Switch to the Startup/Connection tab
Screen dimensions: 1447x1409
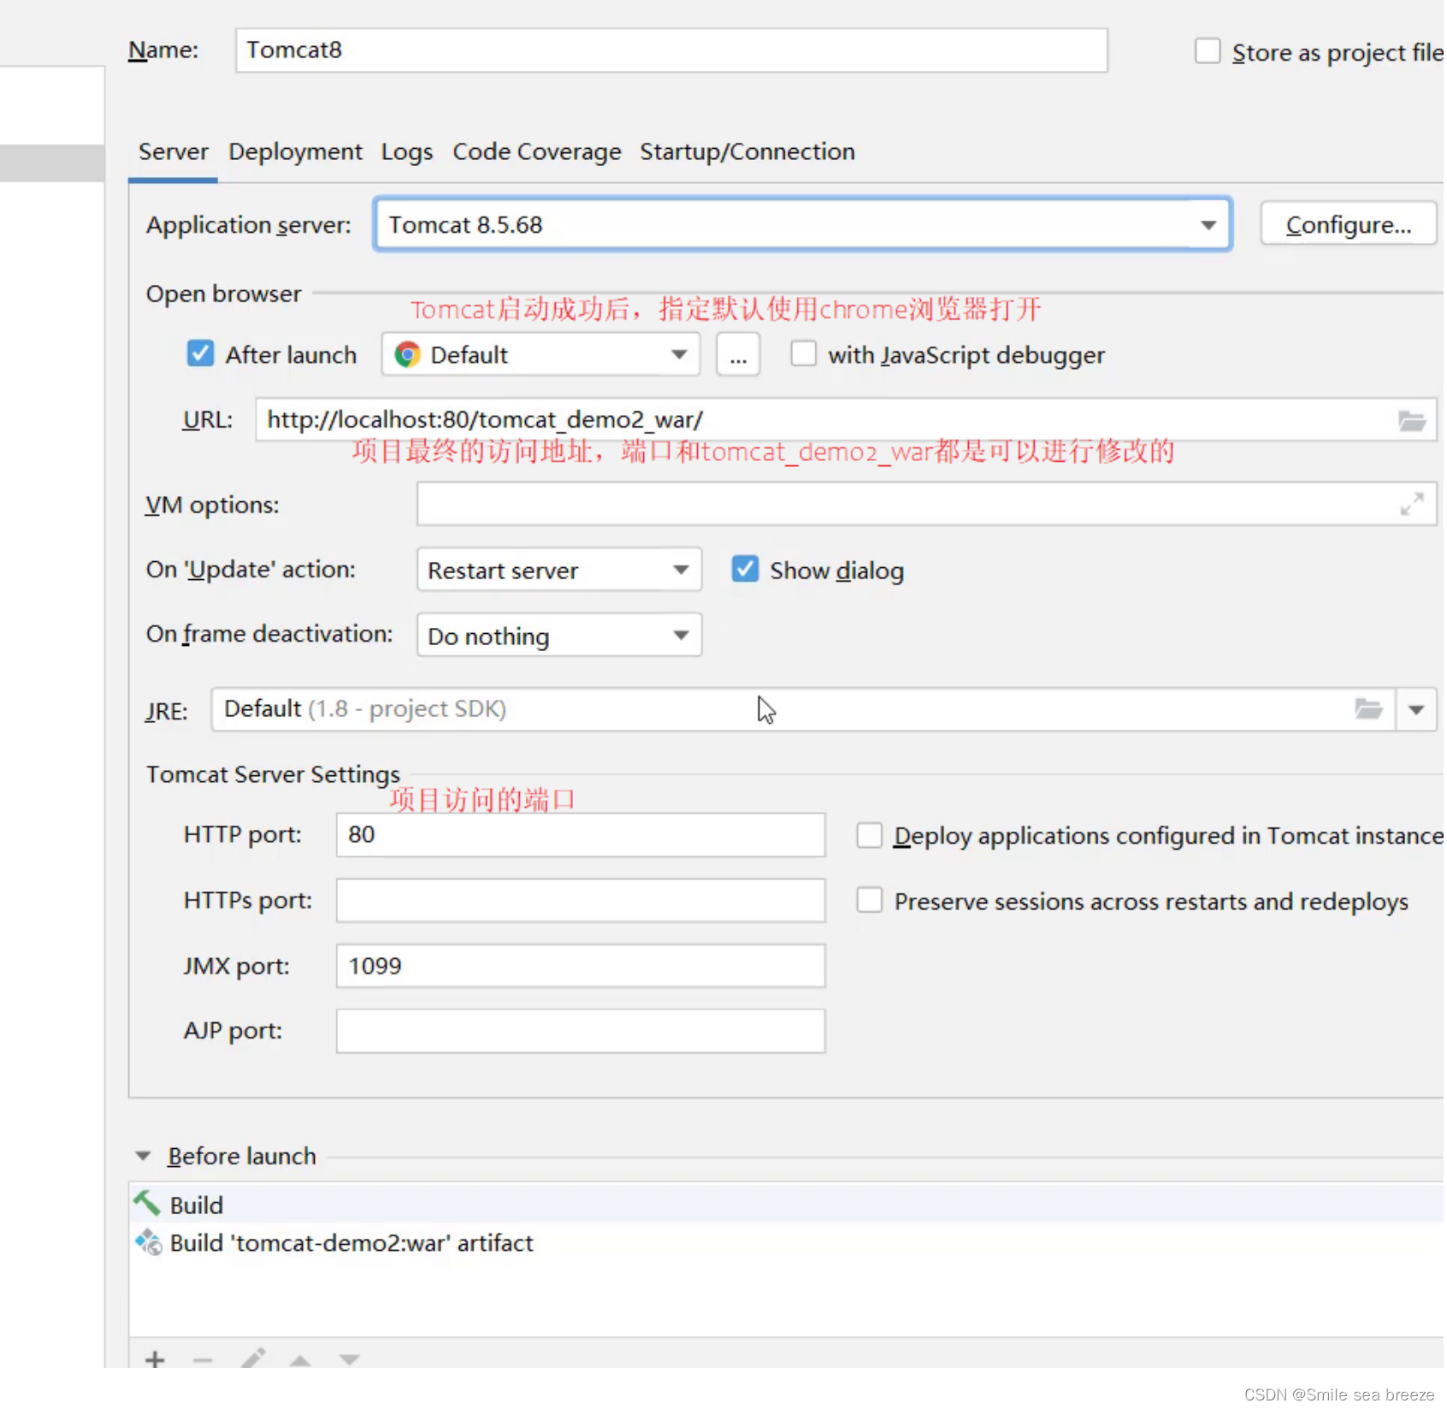point(749,152)
